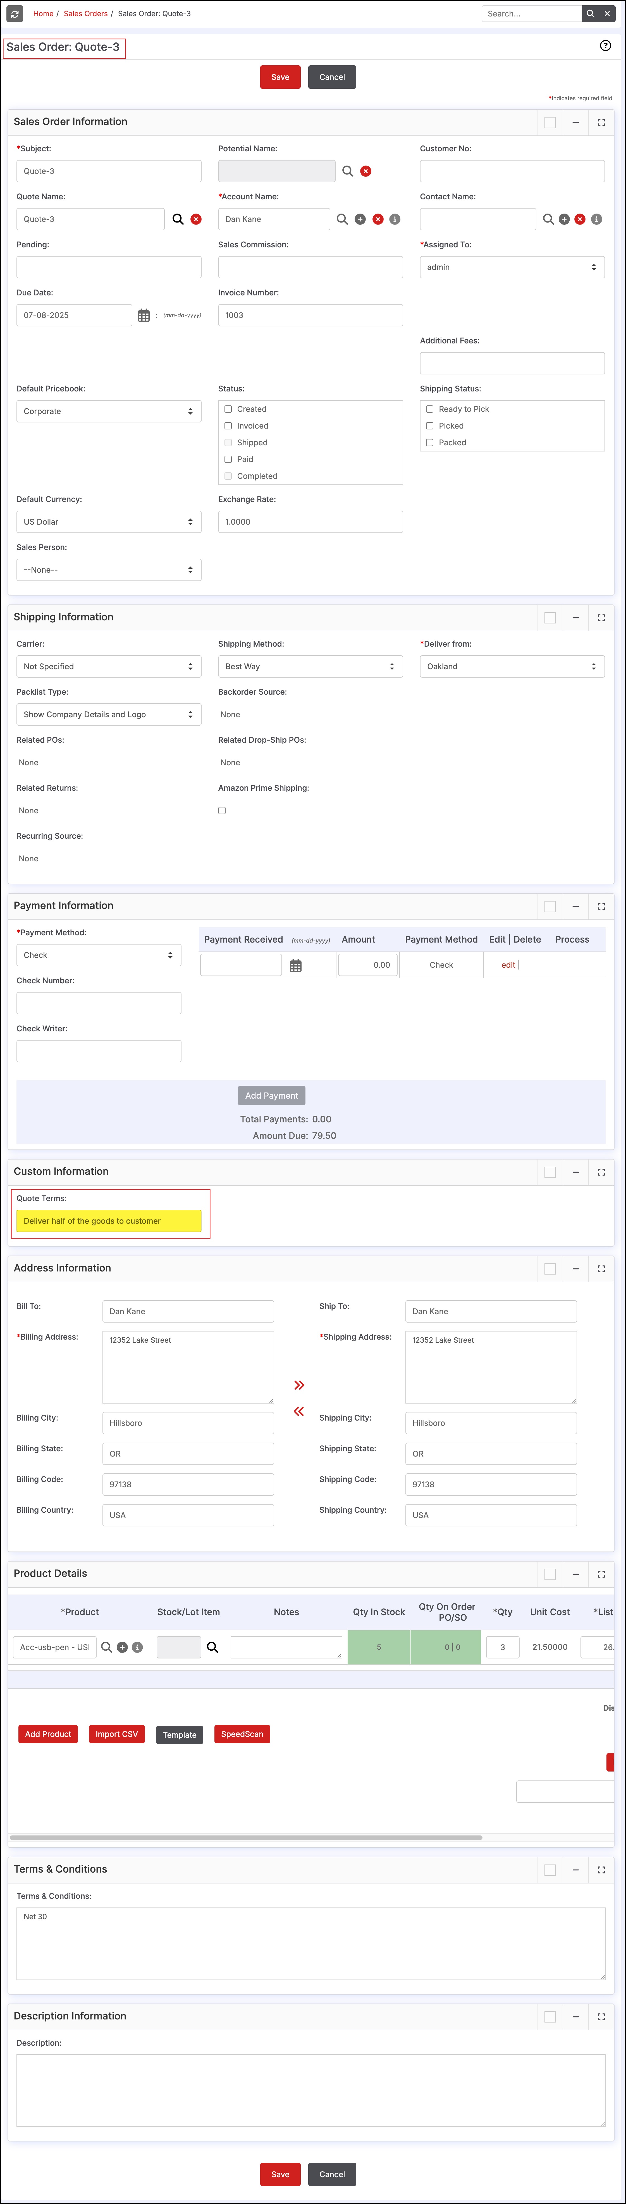The width and height of the screenshot is (626, 2204).
Task: Click the Add Product button
Action: point(48,1734)
